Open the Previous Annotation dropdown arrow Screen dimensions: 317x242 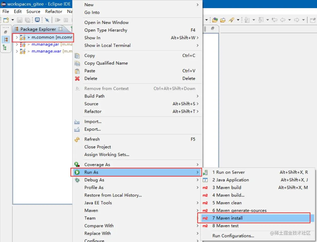point(267,20)
